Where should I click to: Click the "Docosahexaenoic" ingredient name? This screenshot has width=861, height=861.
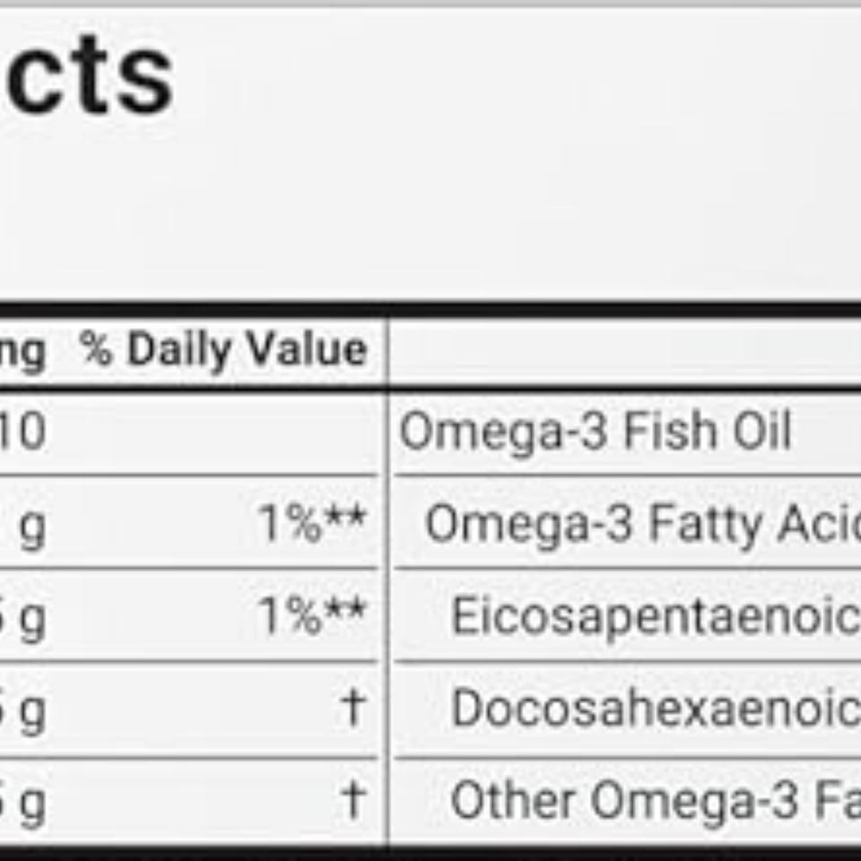[x=656, y=709]
